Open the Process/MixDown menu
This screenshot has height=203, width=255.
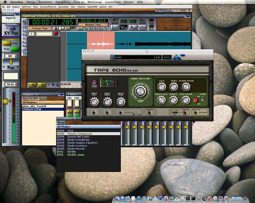[48, 7]
